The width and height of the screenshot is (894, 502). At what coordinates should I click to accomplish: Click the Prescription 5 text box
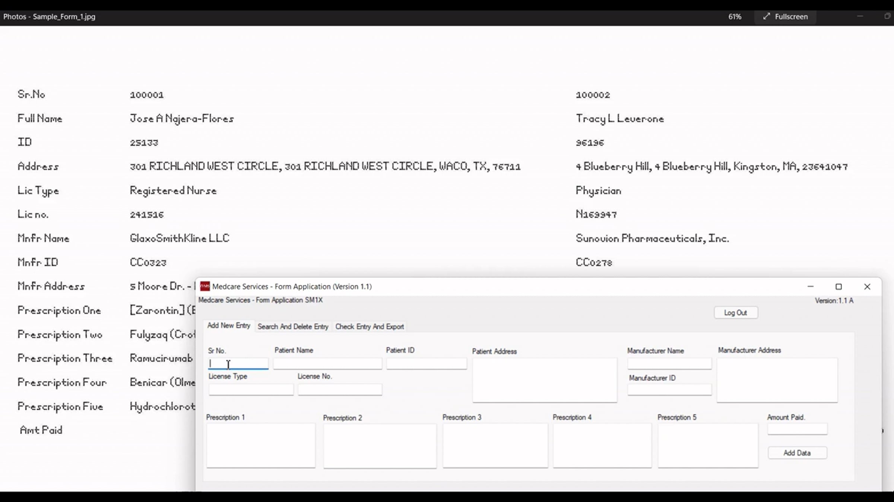pos(707,445)
